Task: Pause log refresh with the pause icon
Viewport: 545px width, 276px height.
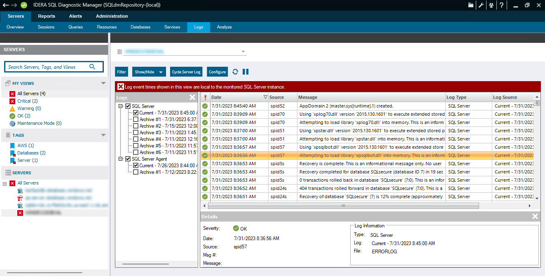Action: [246, 72]
